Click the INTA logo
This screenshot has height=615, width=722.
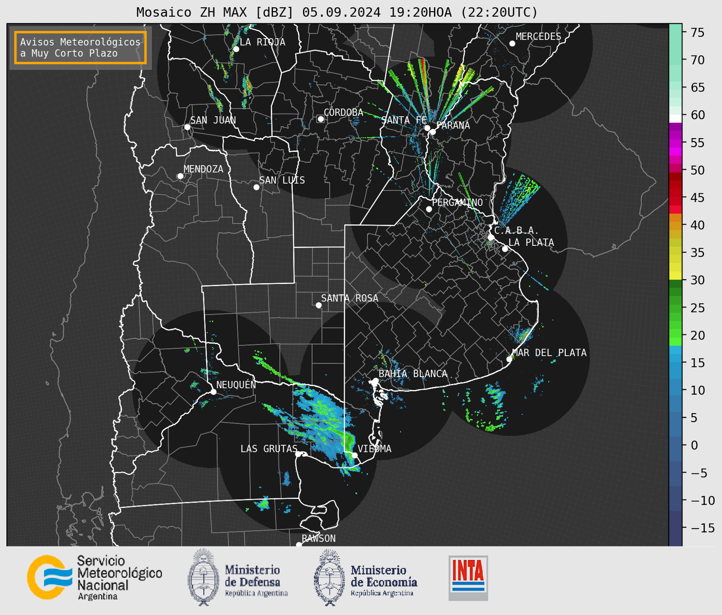(x=468, y=578)
